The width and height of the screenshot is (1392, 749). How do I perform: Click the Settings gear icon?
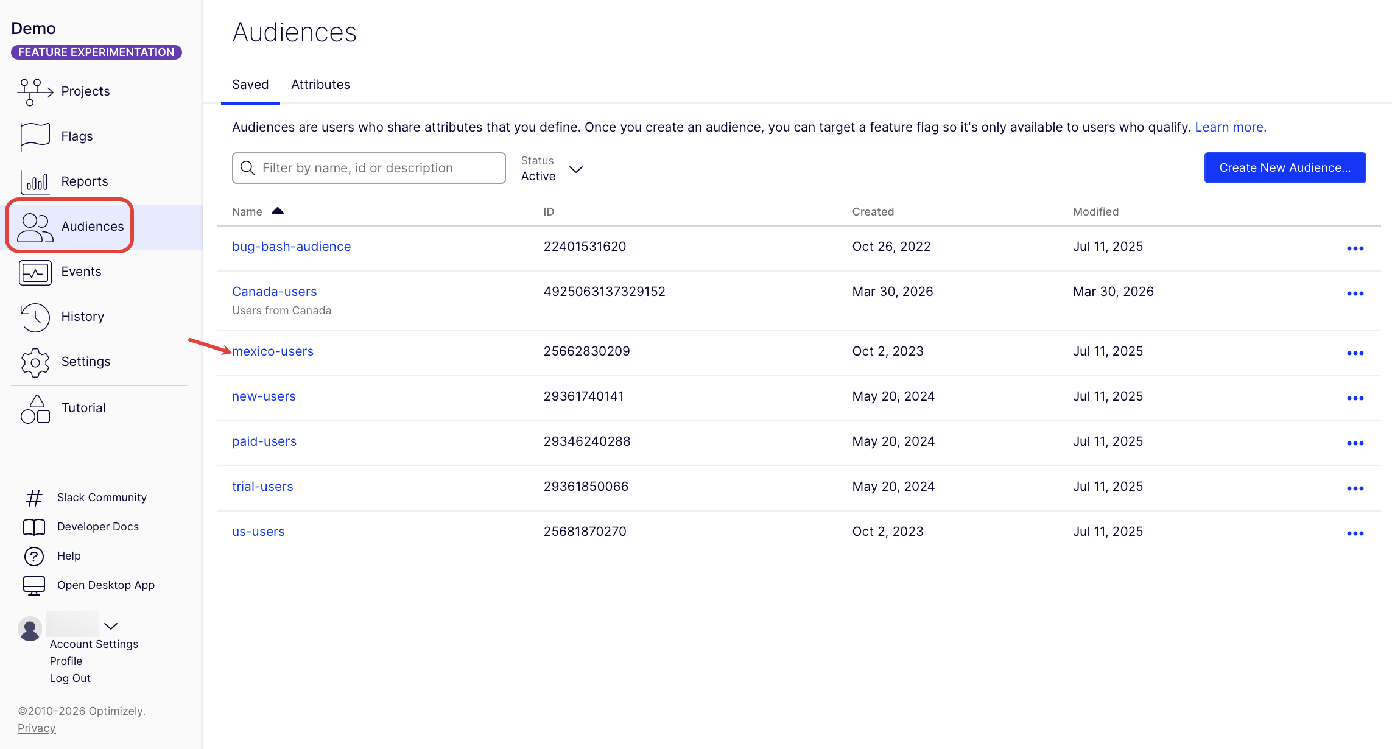coord(35,362)
